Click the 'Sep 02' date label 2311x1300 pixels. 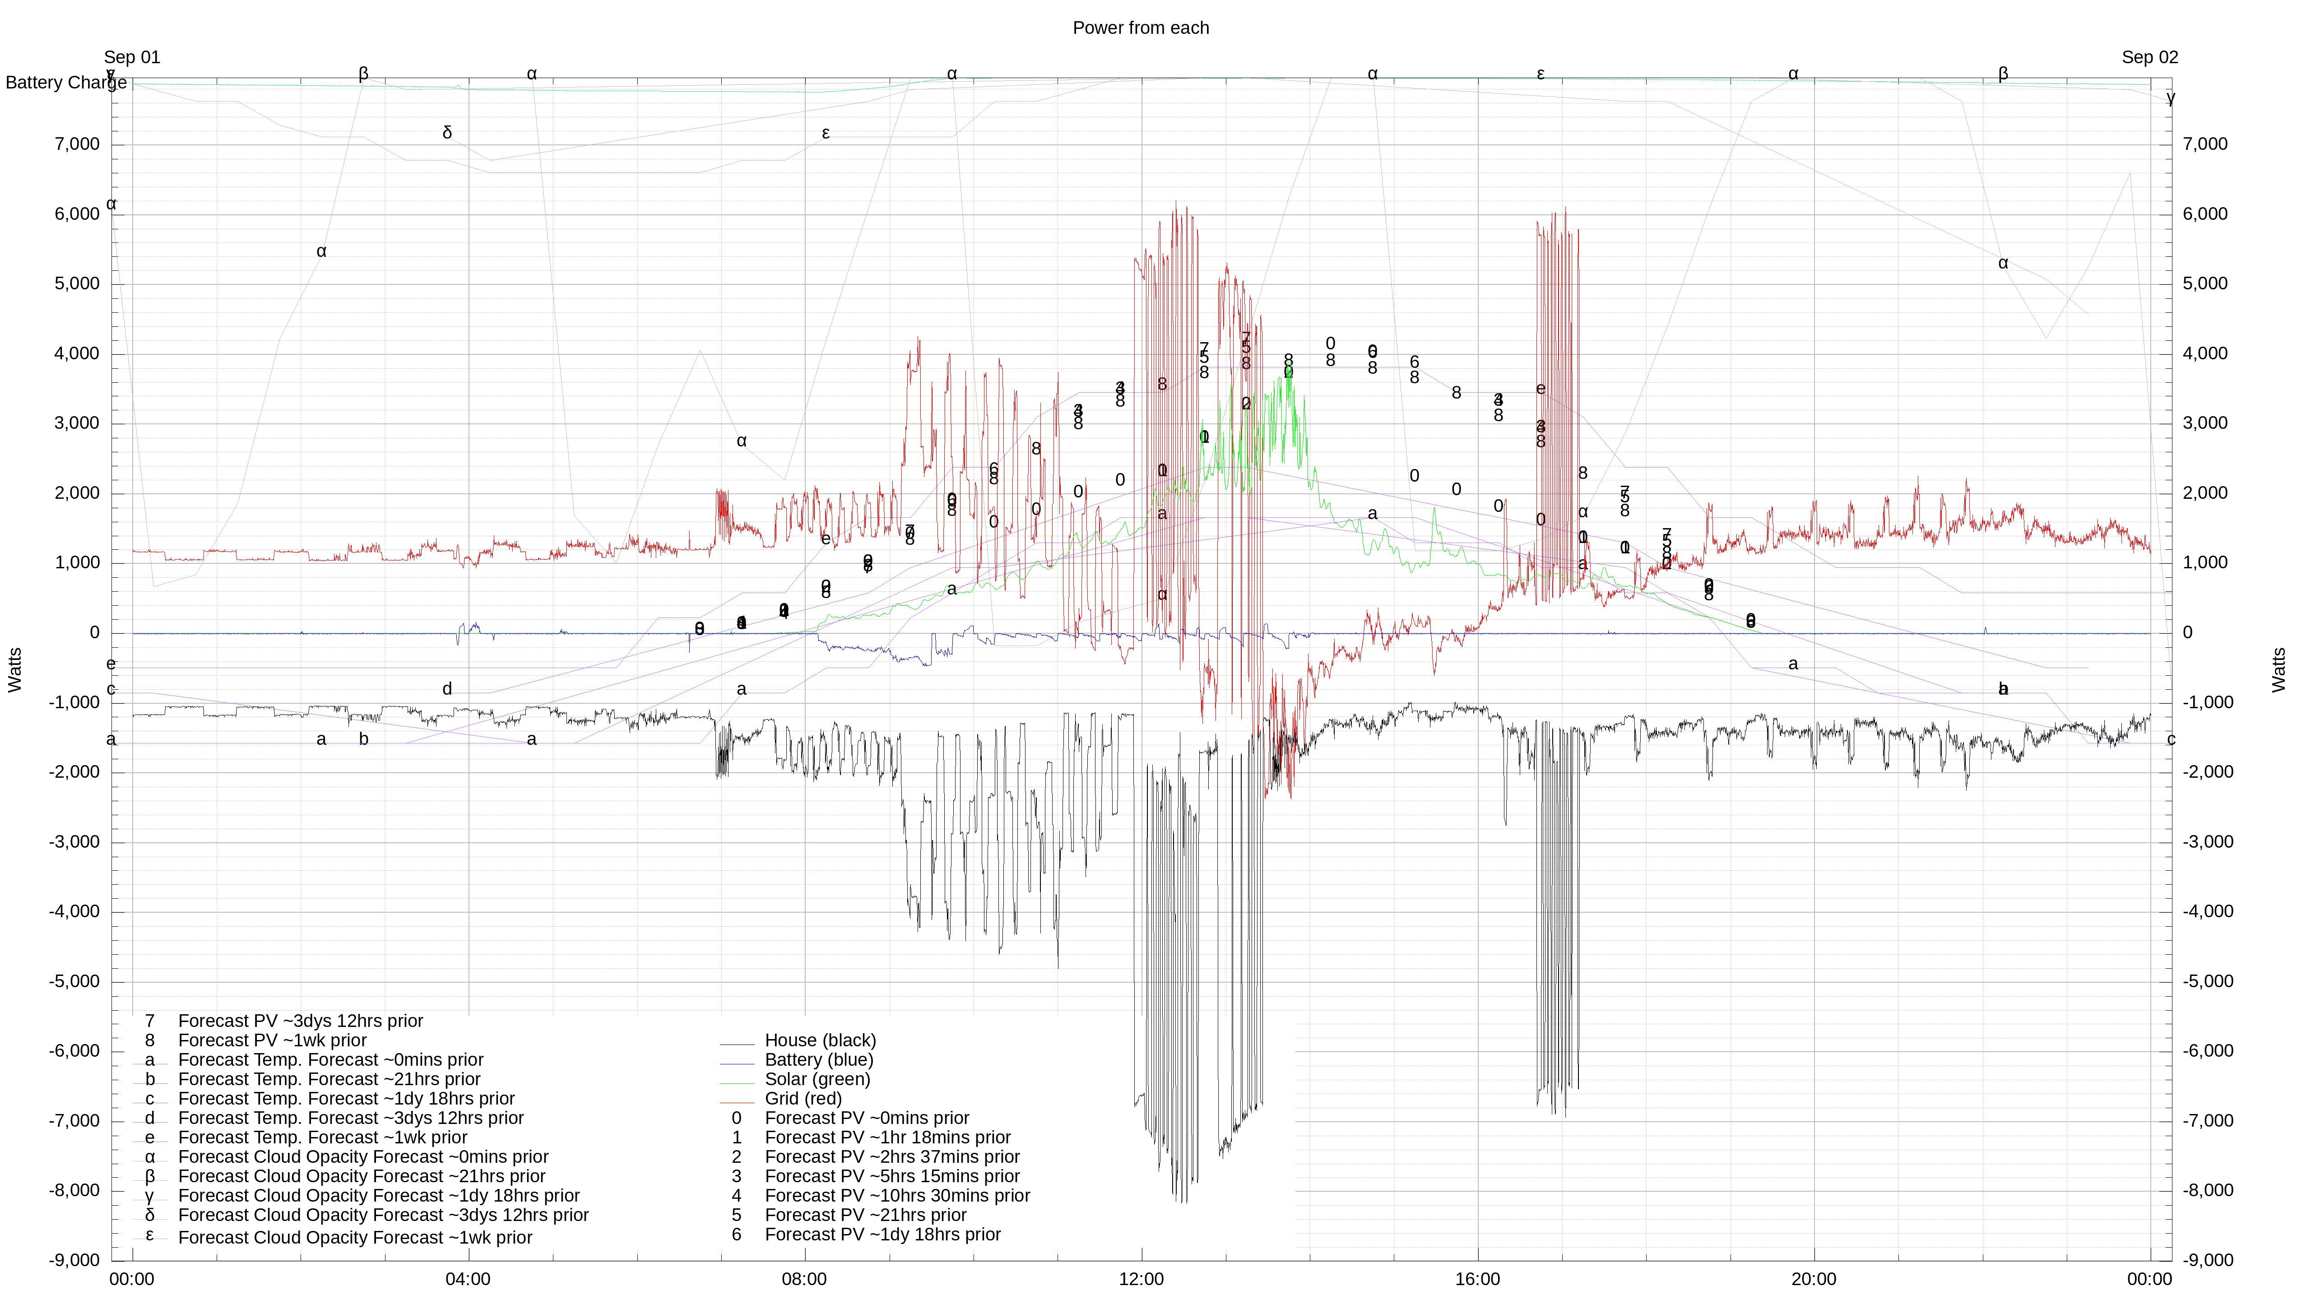(x=2149, y=57)
